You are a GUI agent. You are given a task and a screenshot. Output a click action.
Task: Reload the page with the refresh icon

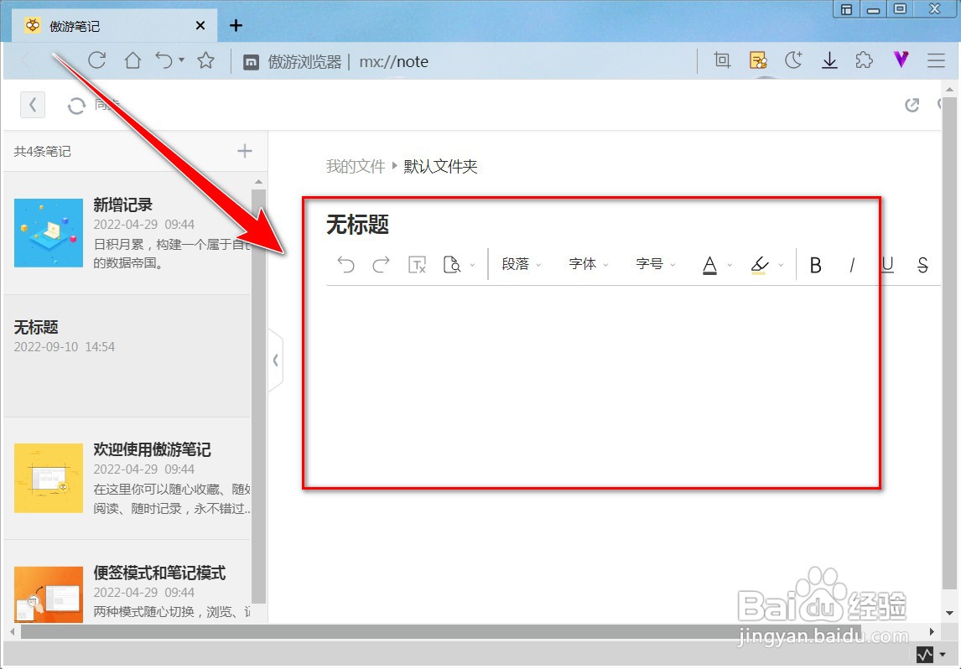tap(96, 60)
